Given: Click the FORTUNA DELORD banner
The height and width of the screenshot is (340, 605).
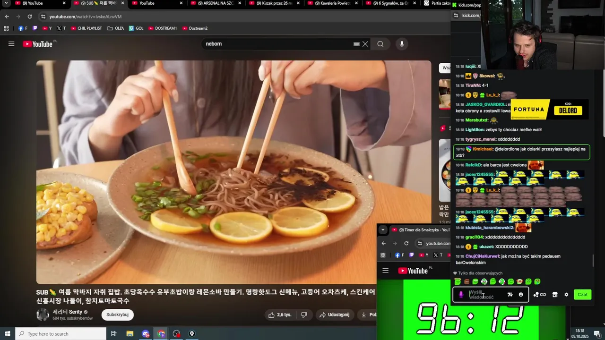Looking at the screenshot, I should click(549, 110).
